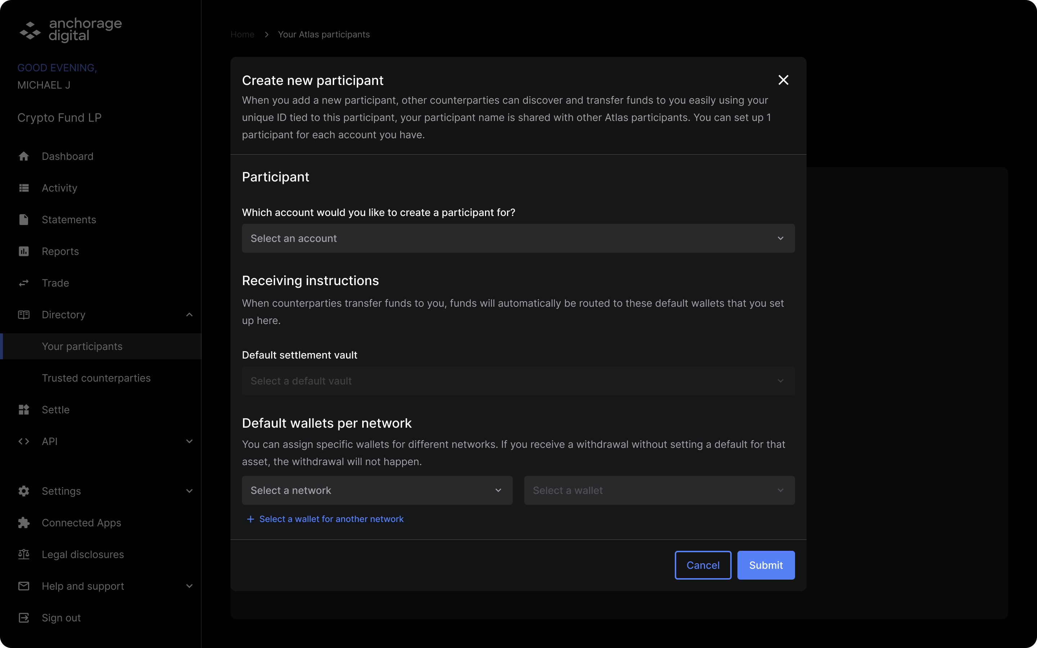Click the Crypto Fund LP organization name
This screenshot has width=1037, height=648.
[x=59, y=118]
